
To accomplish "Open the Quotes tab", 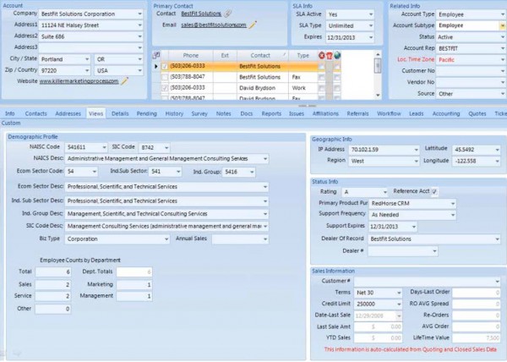I will 477,113.
